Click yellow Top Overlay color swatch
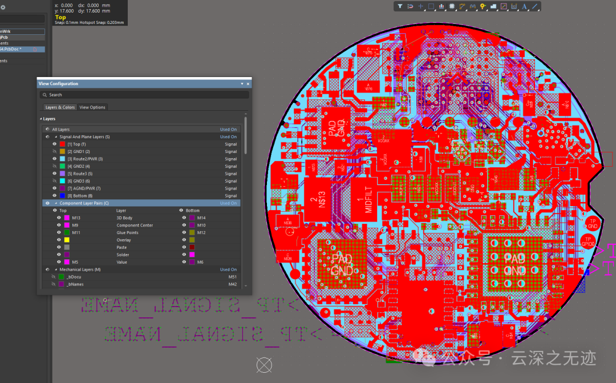 67,240
